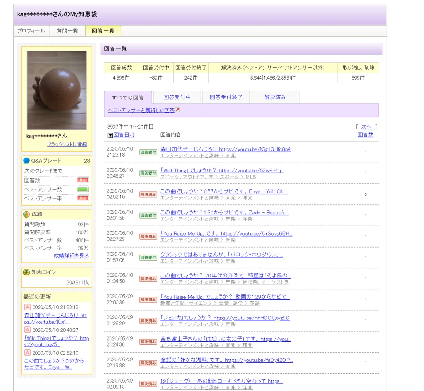
Task: Select the すべての回答 filter tab
Action: 128,98
